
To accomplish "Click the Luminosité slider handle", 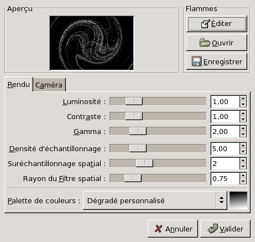I will coord(134,101).
